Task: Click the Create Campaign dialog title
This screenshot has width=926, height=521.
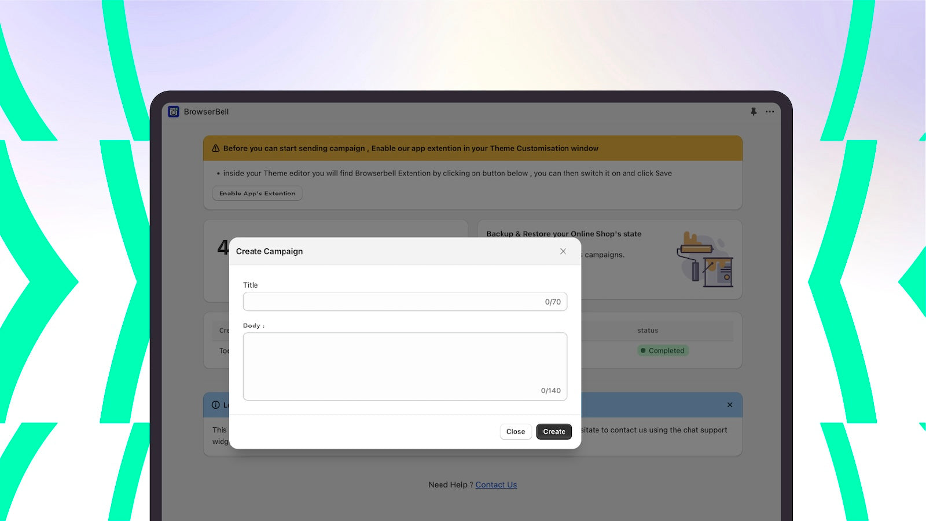Action: [x=270, y=251]
